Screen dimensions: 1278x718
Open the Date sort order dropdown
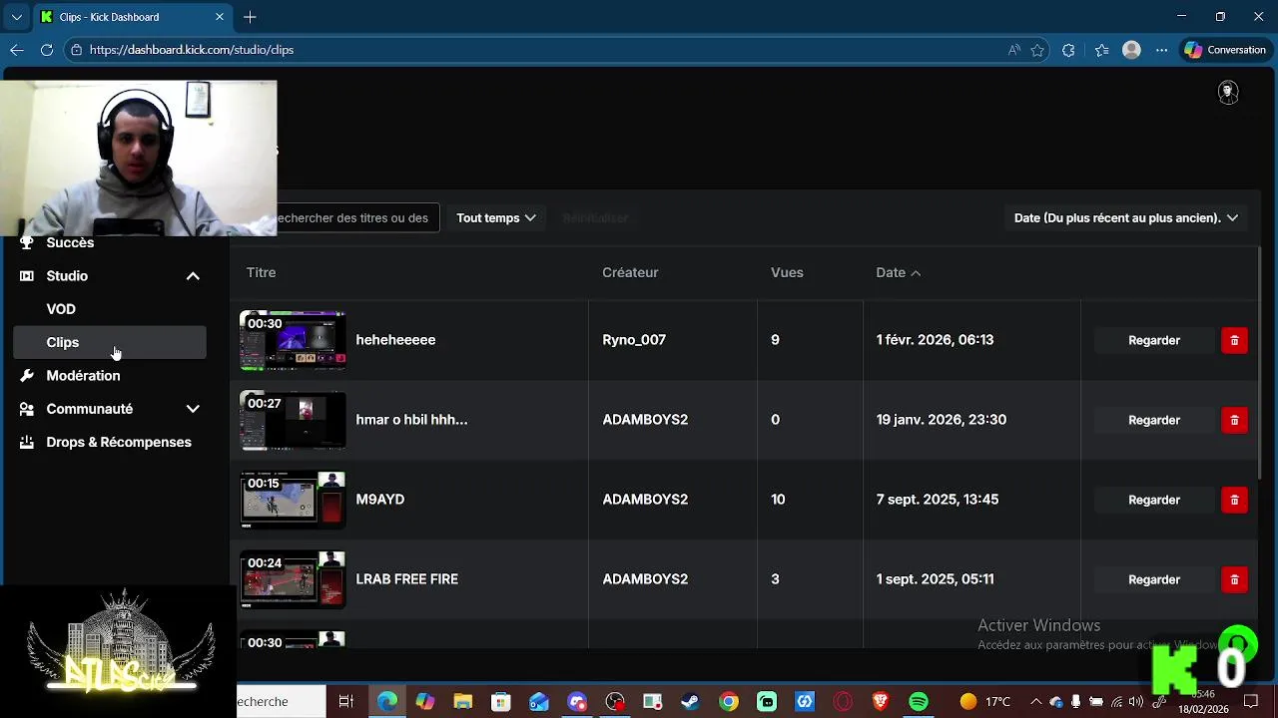click(1125, 217)
